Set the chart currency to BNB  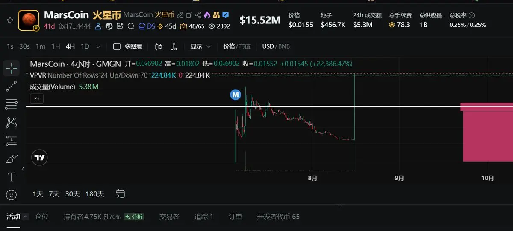(284, 46)
